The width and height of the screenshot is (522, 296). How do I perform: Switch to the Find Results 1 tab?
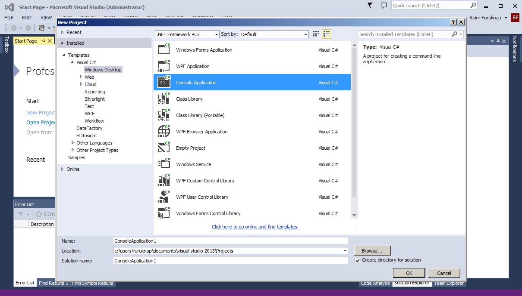tap(53, 283)
